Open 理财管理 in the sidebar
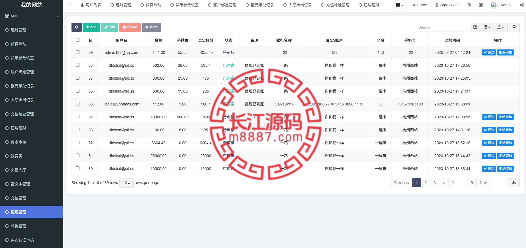The image size is (526, 248). click(x=32, y=30)
